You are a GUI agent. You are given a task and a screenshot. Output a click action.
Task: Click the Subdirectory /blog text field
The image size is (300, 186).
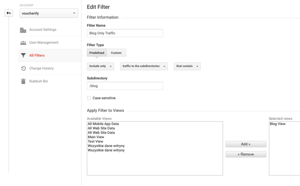coord(125,86)
